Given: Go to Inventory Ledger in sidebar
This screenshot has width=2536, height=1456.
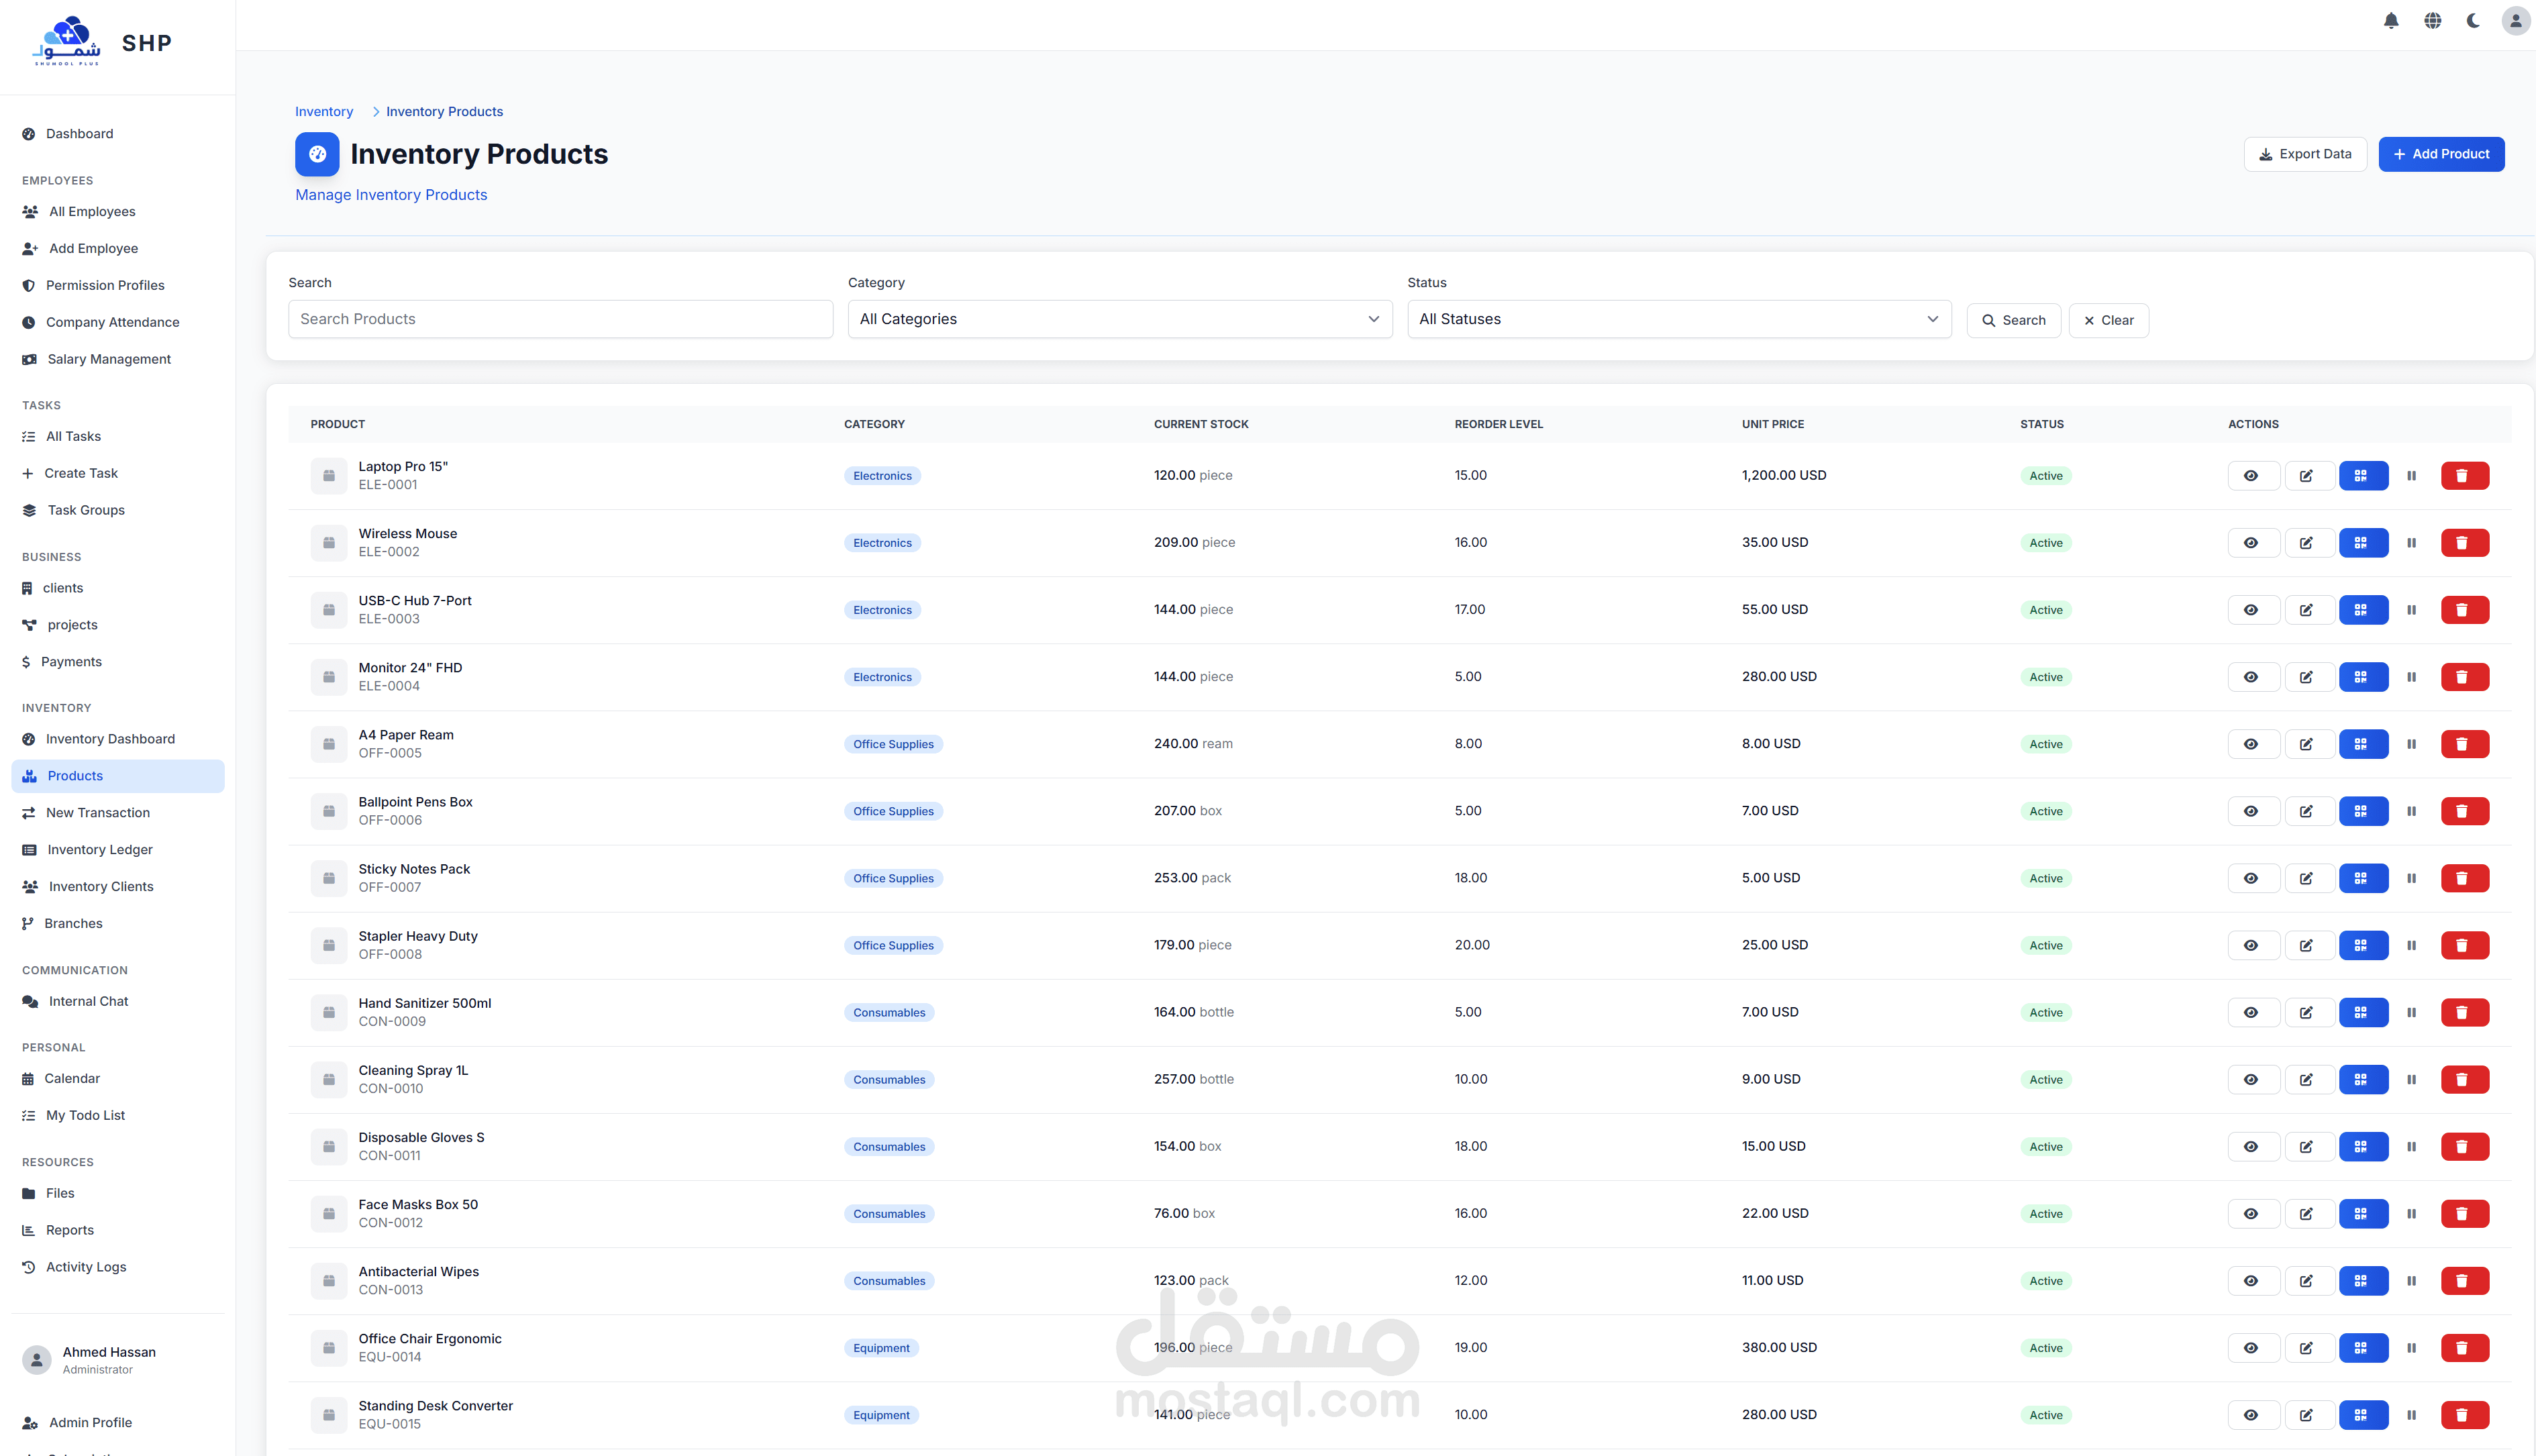Looking at the screenshot, I should [100, 850].
